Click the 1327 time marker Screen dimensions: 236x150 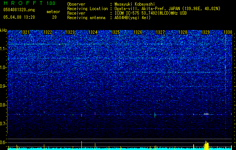(161, 32)
